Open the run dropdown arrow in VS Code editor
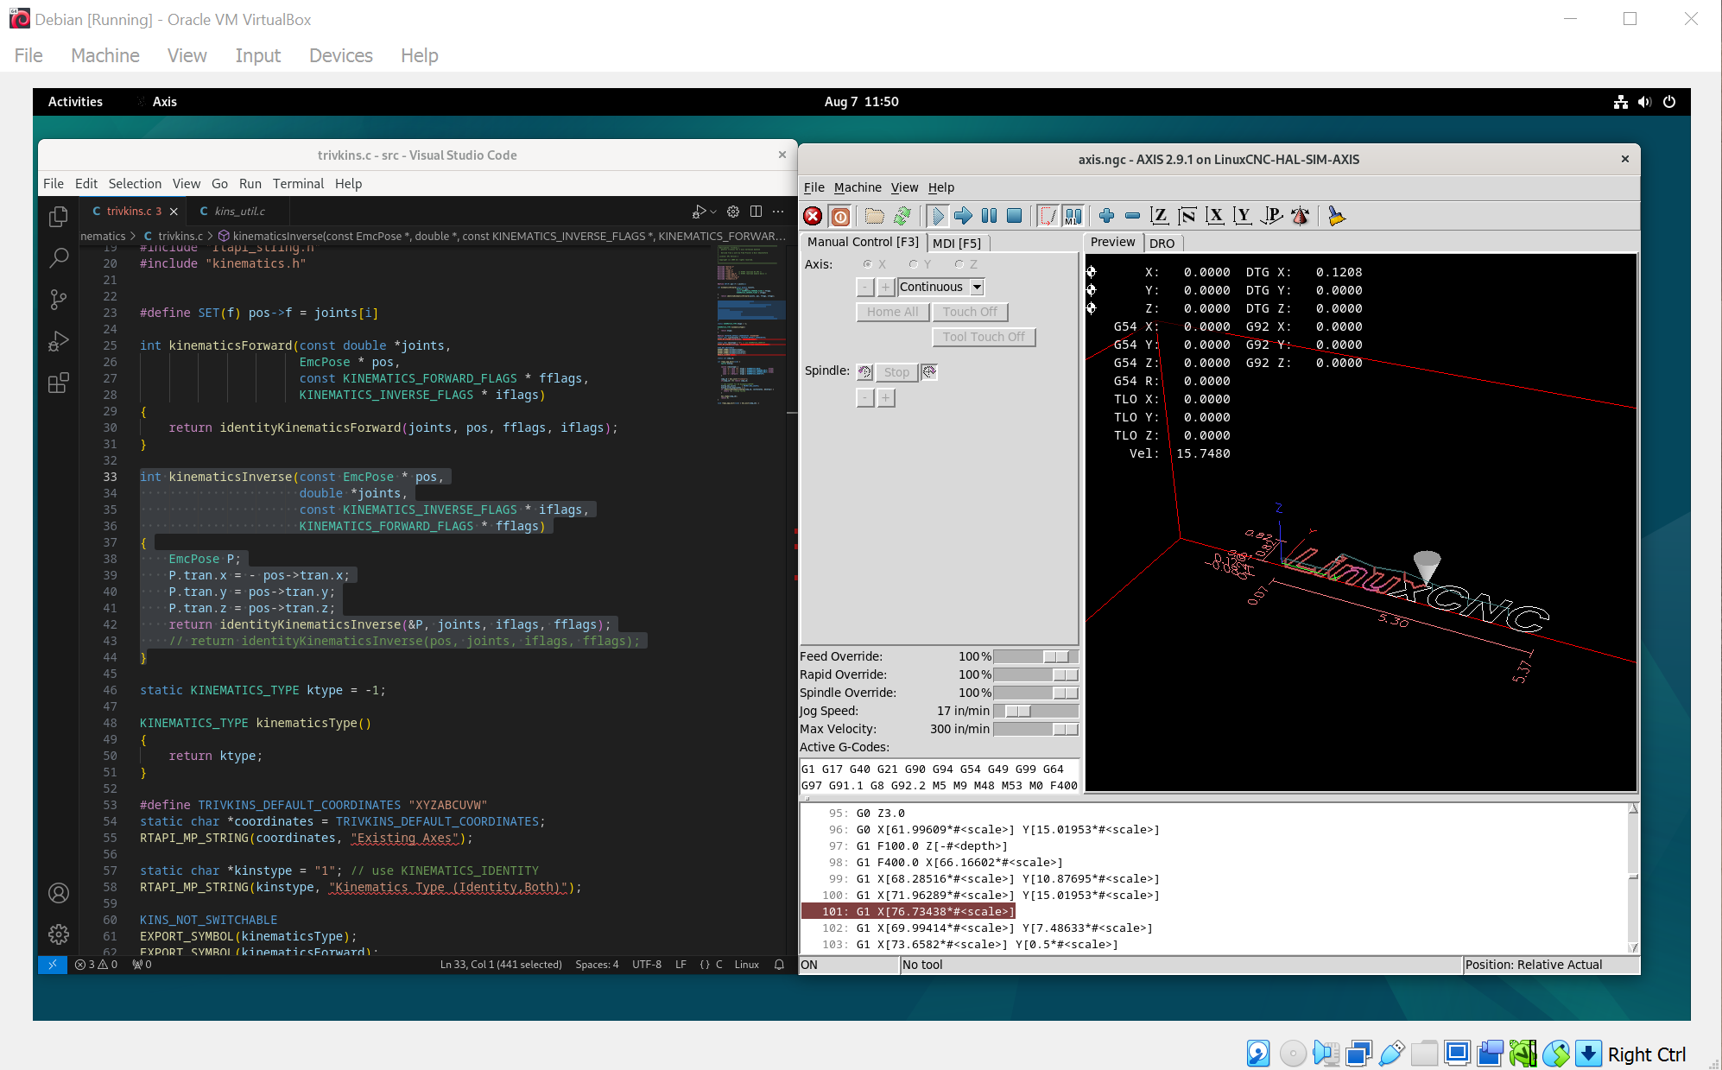 point(713,212)
